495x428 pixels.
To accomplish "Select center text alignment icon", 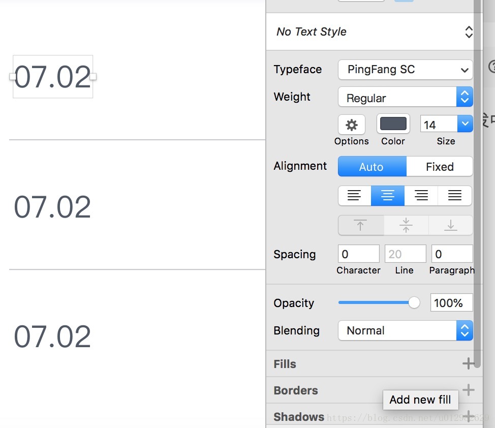I will coord(388,196).
